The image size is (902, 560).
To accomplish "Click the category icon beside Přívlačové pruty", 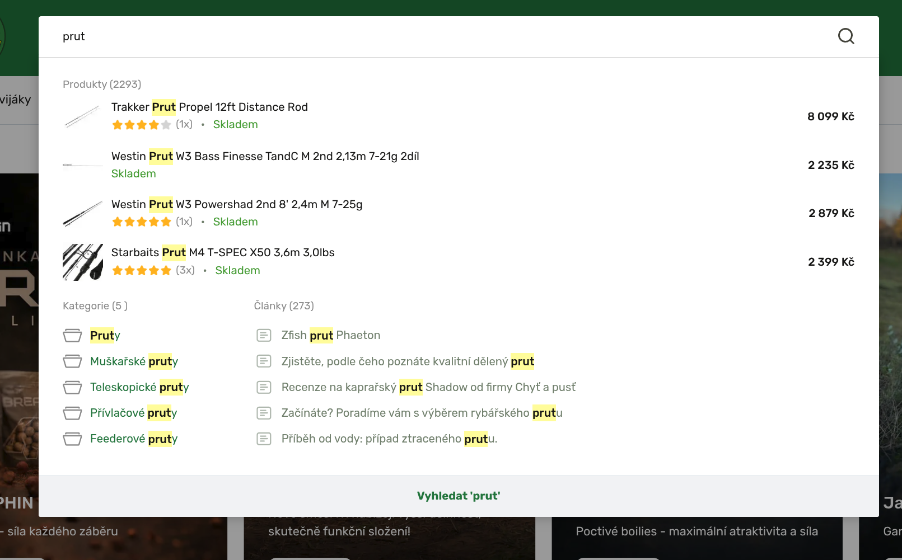I will 72,413.
